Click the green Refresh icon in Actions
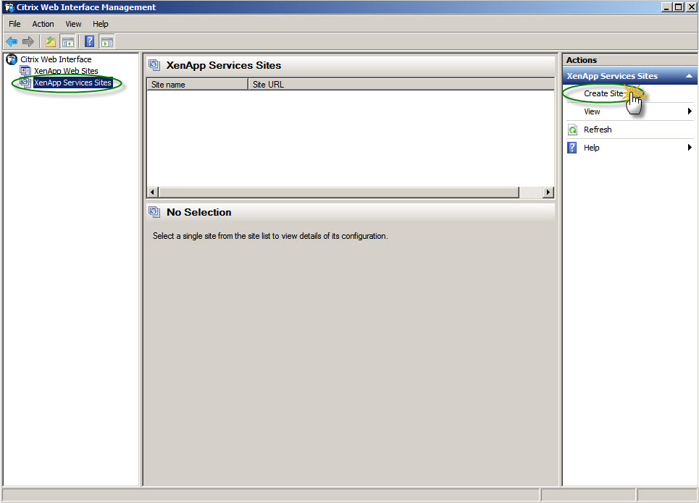This screenshot has width=699, height=503. point(573,130)
